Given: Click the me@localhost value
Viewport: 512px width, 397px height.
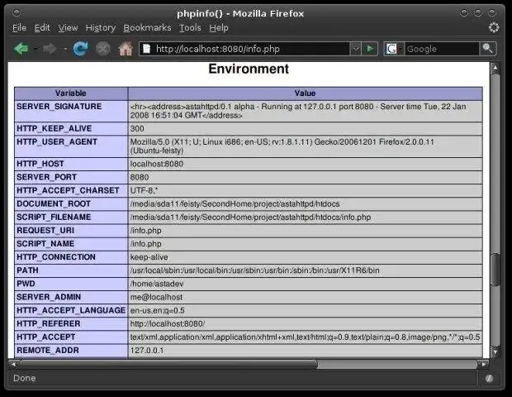Looking at the screenshot, I should point(156,297).
